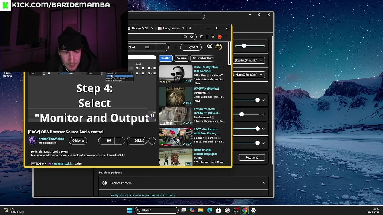
Task: Open the Chrome profile avatar 'A'
Action: pos(220,37)
